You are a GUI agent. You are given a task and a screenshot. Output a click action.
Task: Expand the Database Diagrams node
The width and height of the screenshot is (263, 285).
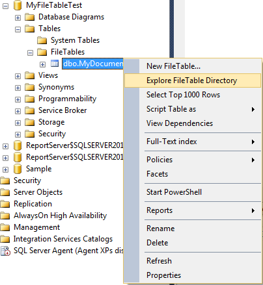[18, 18]
